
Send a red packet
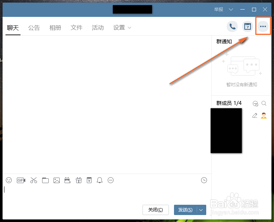pos(89,180)
